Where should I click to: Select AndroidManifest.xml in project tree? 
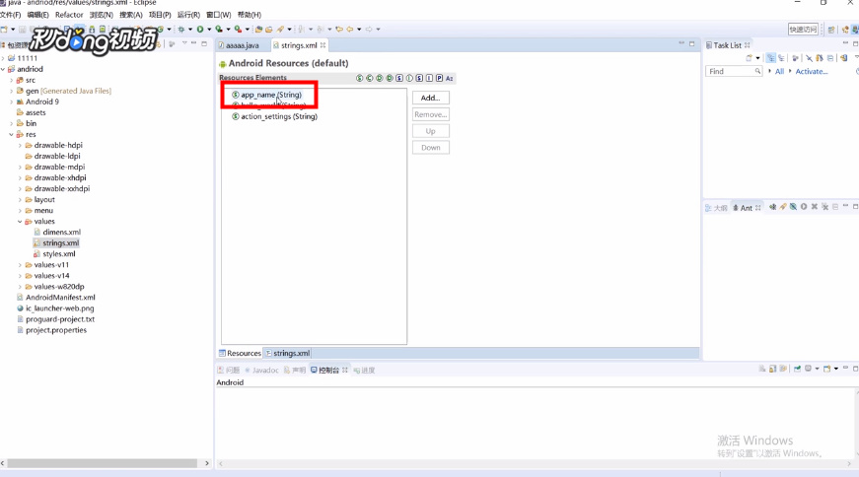[56, 298]
